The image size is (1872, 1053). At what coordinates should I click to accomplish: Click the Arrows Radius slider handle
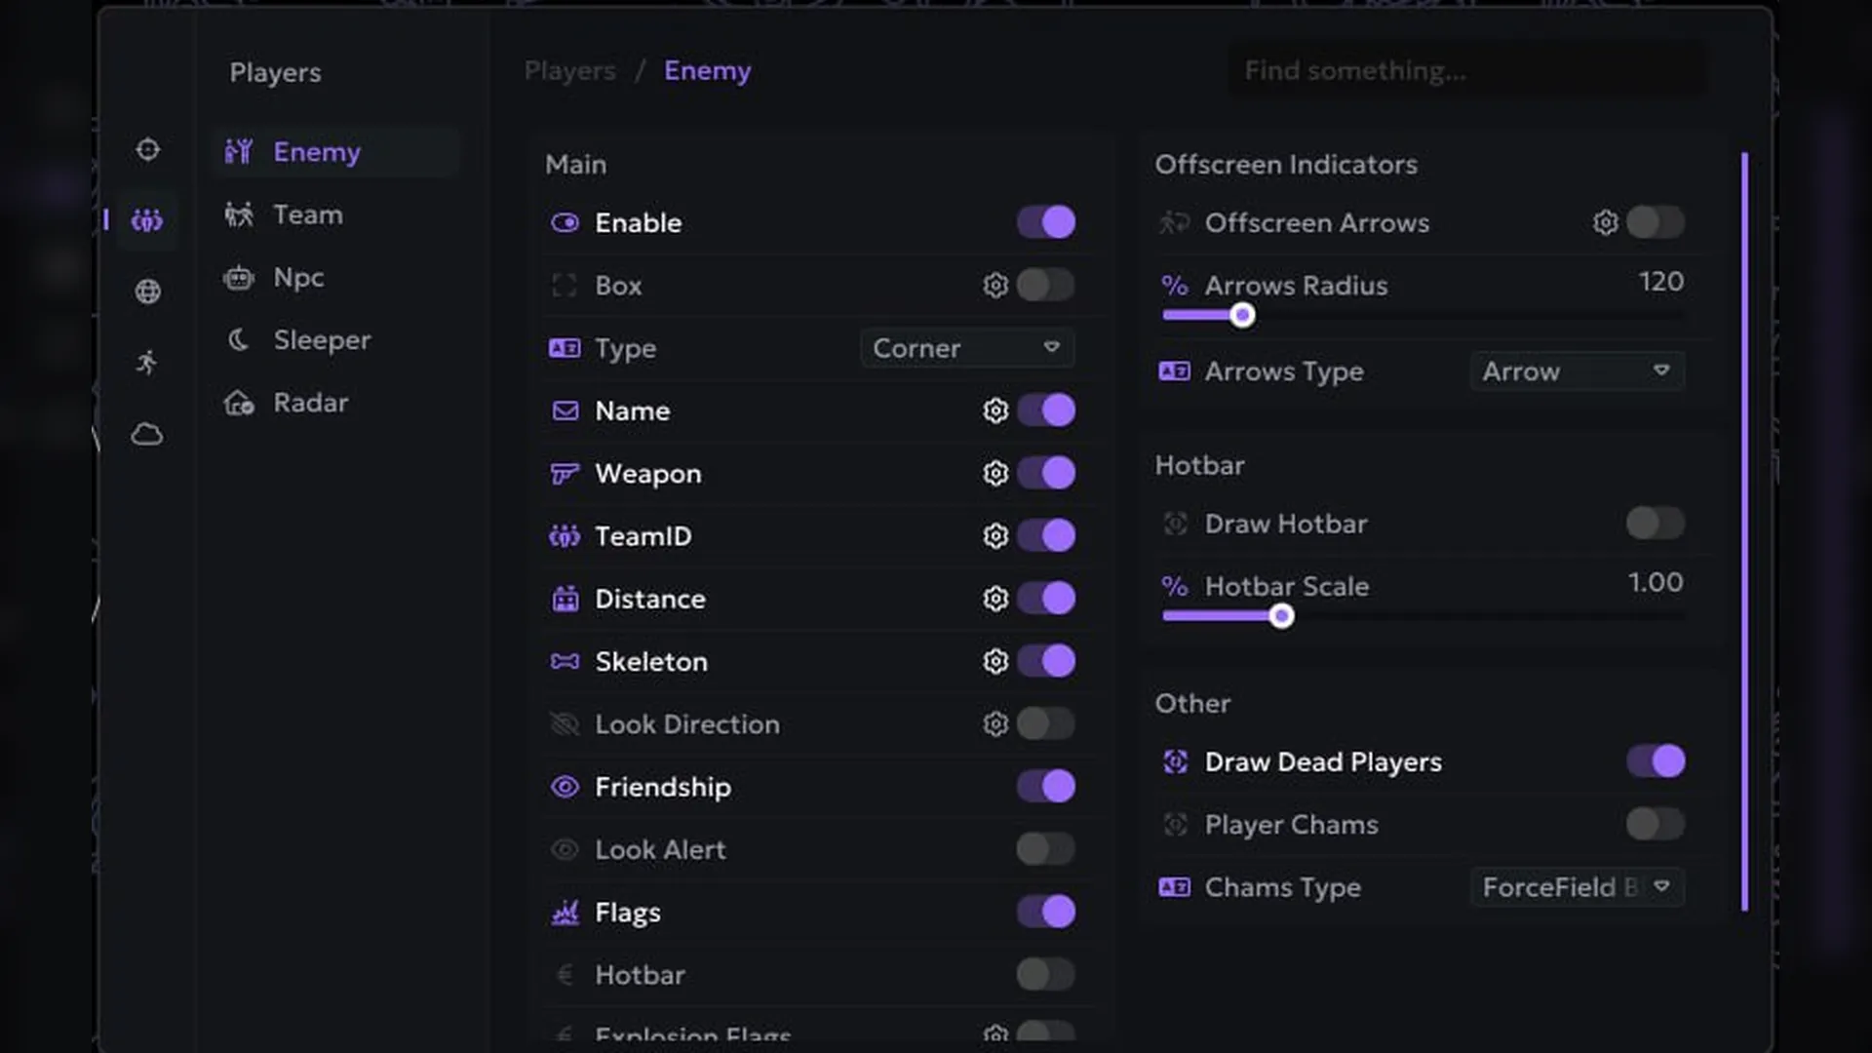click(1241, 315)
